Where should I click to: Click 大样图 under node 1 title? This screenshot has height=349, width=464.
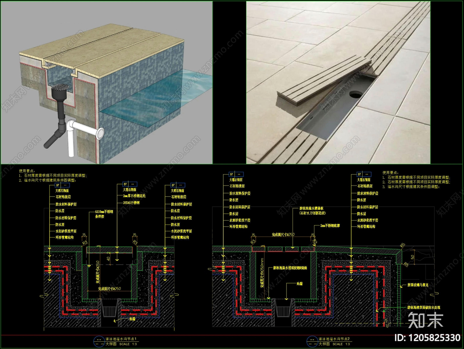click(111, 344)
